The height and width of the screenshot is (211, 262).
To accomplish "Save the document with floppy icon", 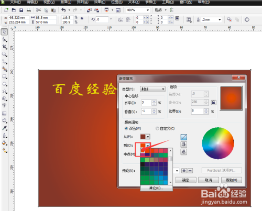I will [21, 10].
